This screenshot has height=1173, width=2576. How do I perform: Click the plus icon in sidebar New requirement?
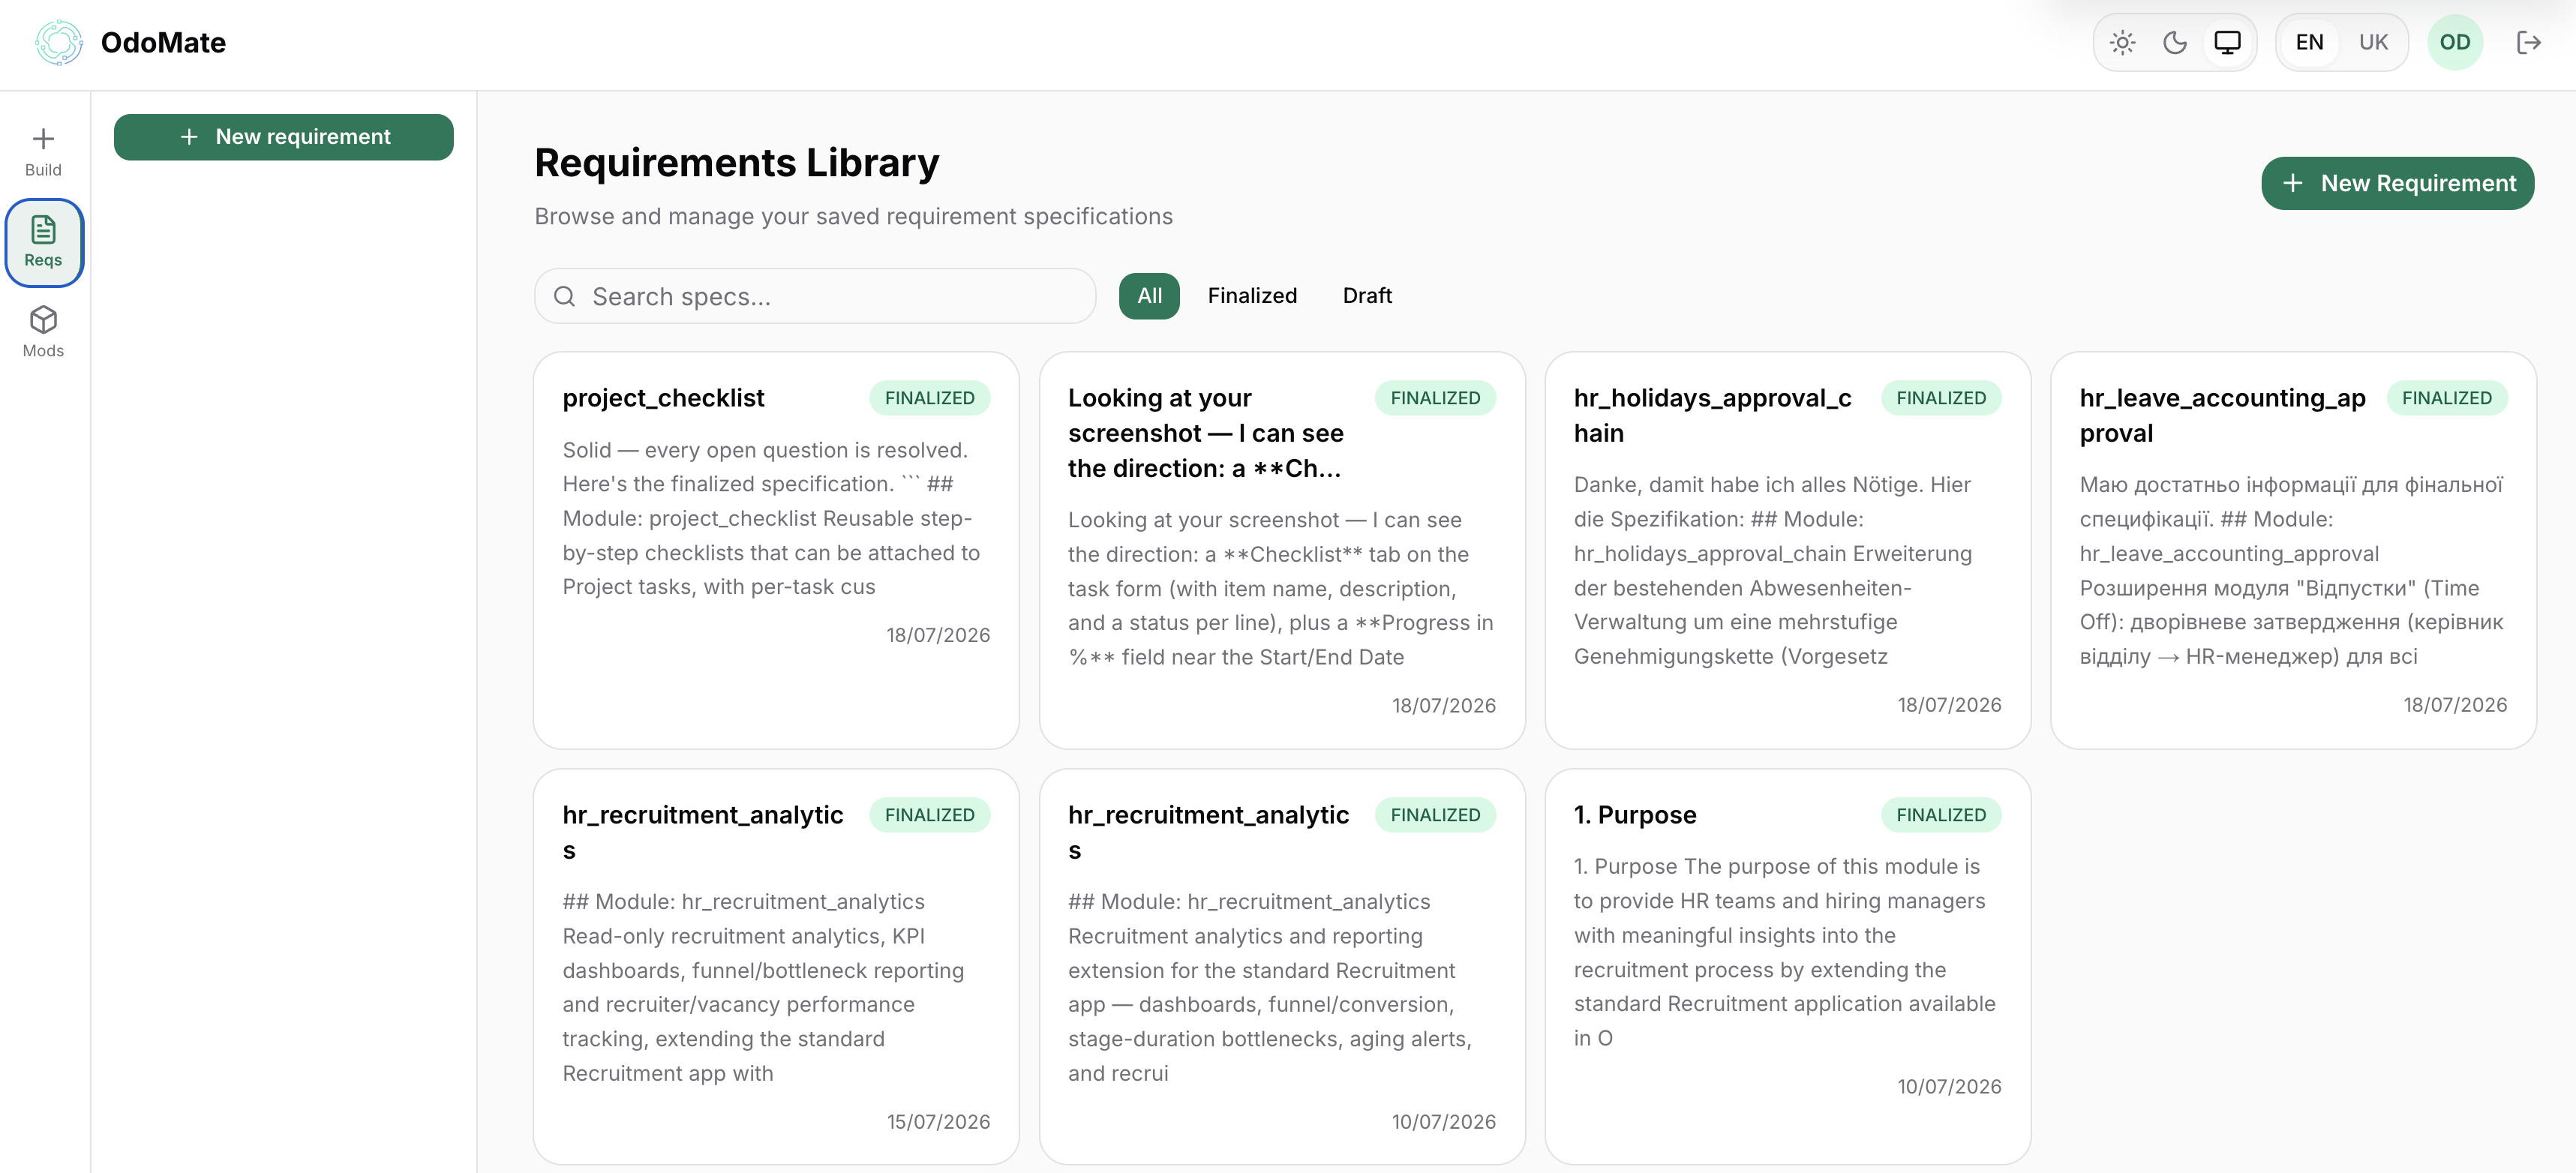[x=189, y=137]
